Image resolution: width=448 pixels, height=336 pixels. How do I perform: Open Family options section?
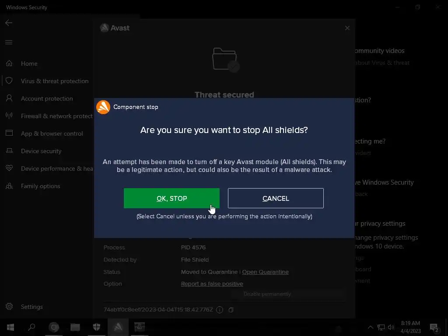tap(41, 186)
